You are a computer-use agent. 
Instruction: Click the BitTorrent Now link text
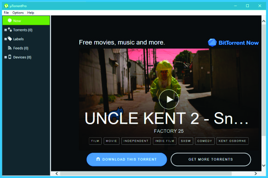[239, 43]
